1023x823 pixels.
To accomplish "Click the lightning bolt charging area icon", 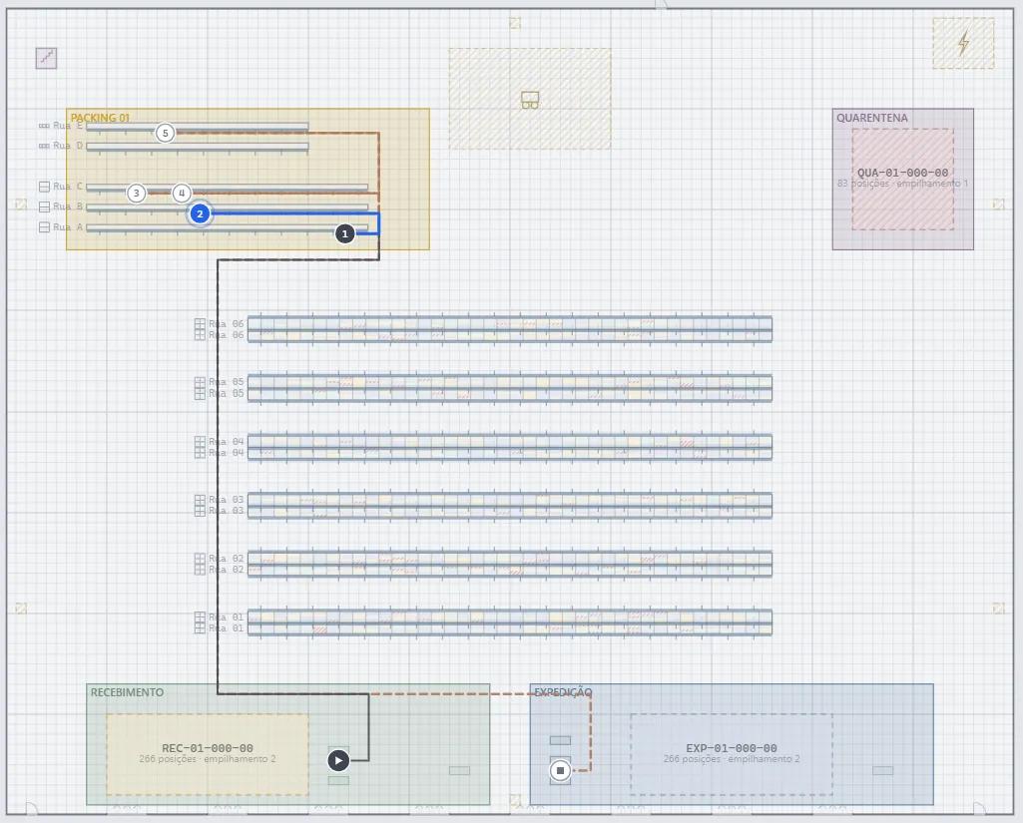I will point(963,44).
